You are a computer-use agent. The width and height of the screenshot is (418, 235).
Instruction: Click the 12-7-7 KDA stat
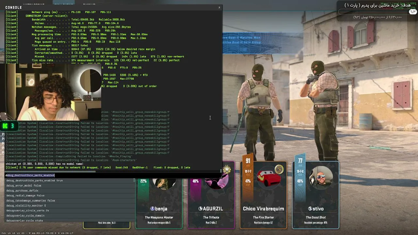(248, 171)
